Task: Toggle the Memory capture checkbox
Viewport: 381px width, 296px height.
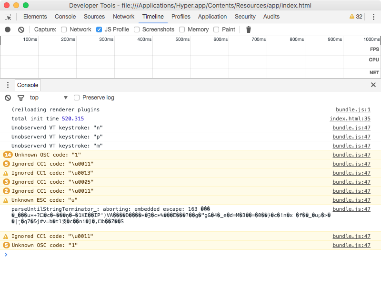Action: click(x=181, y=29)
